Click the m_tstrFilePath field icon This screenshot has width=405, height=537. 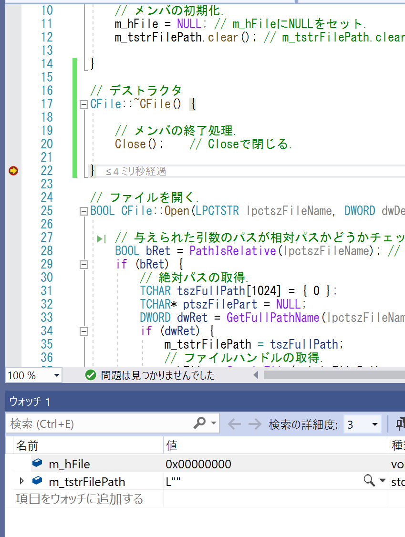pyautogui.click(x=37, y=481)
